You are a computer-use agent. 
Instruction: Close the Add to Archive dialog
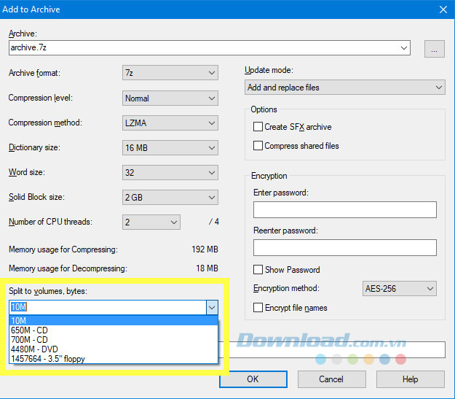tap(443, 9)
